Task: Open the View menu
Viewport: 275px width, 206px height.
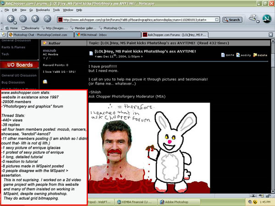Action: pos(23,10)
